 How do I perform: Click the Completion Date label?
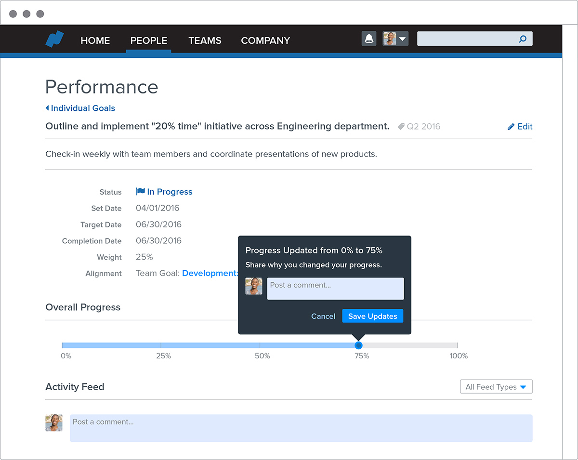pyautogui.click(x=92, y=241)
